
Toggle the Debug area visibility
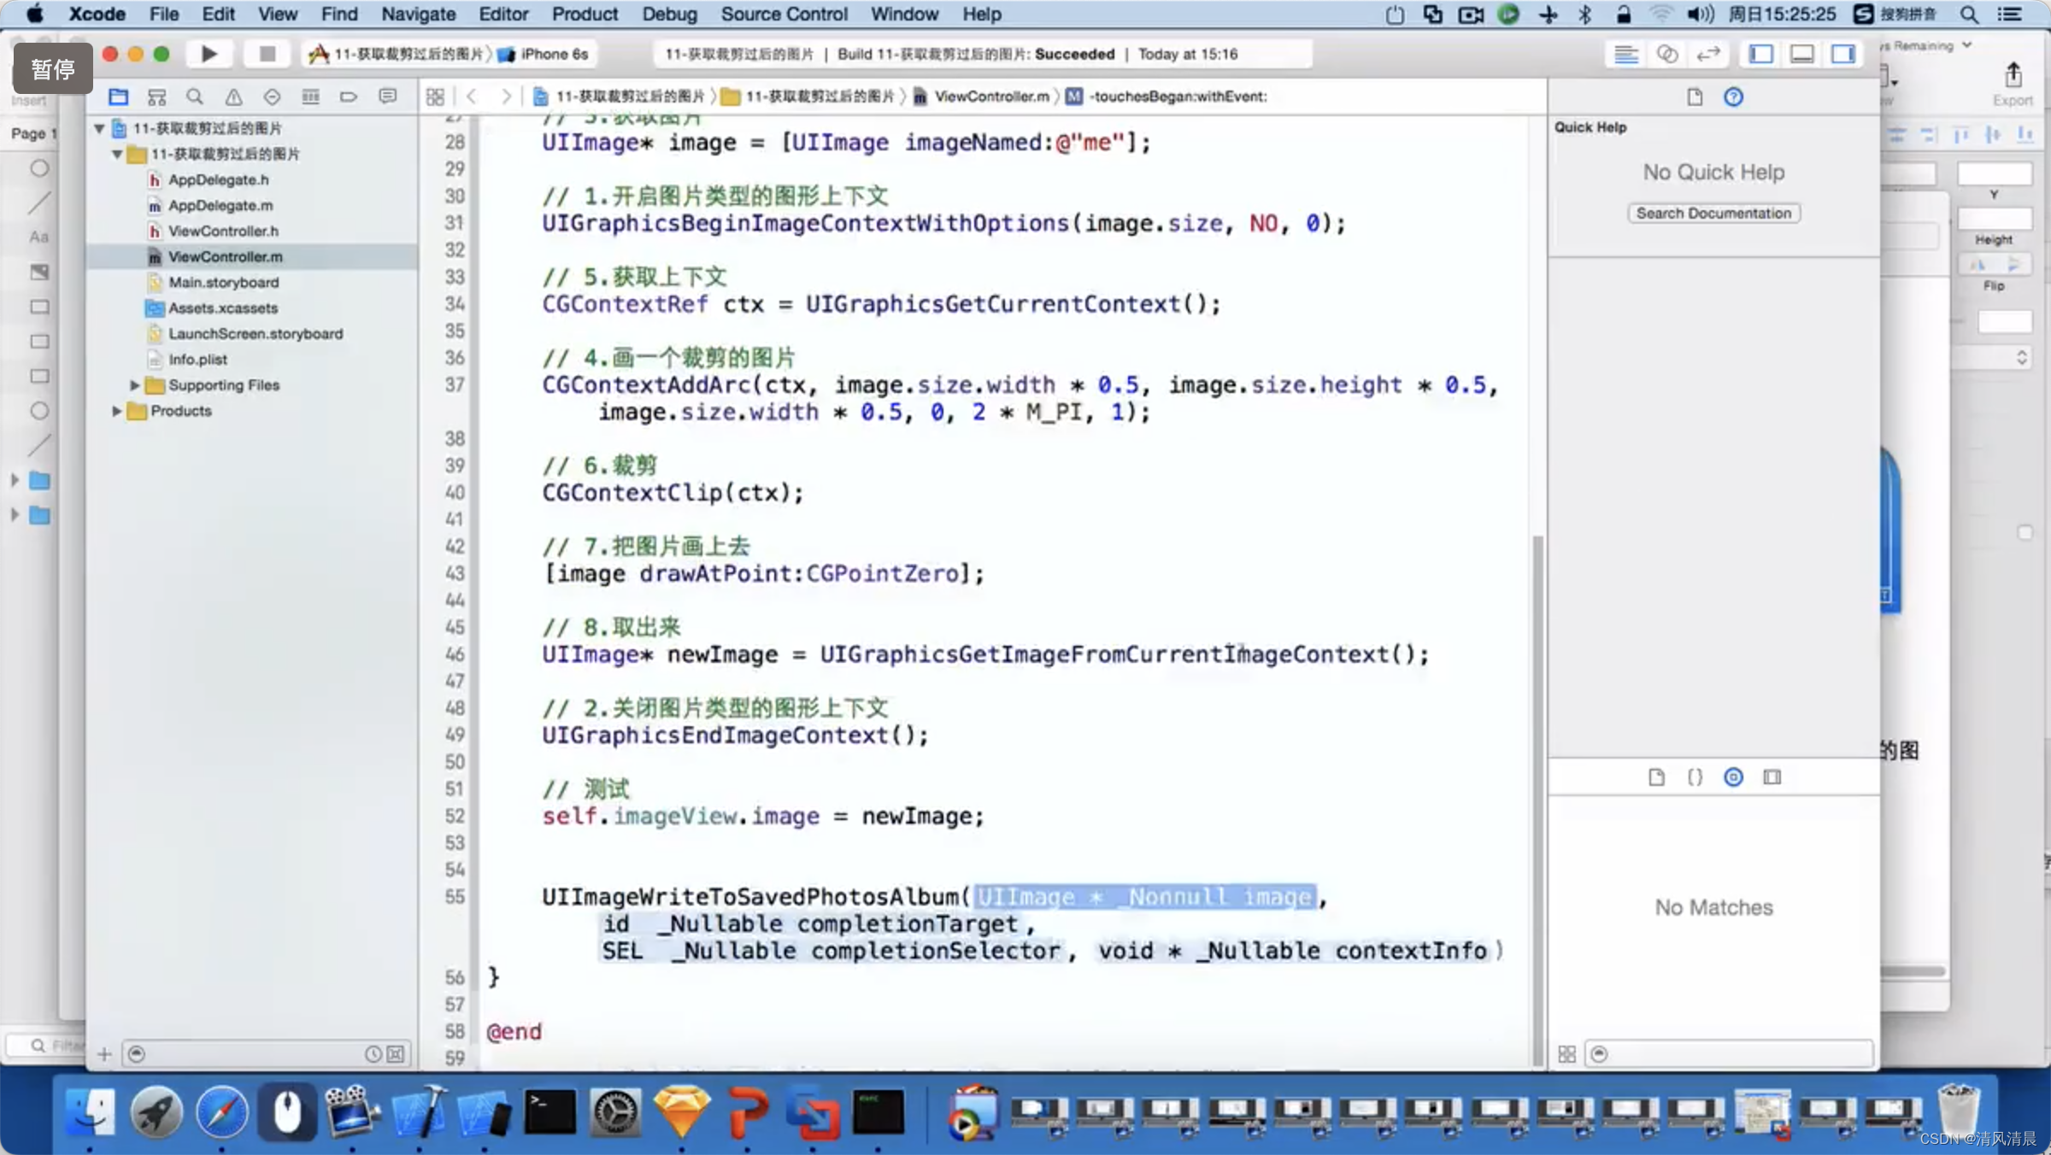pyautogui.click(x=1801, y=54)
